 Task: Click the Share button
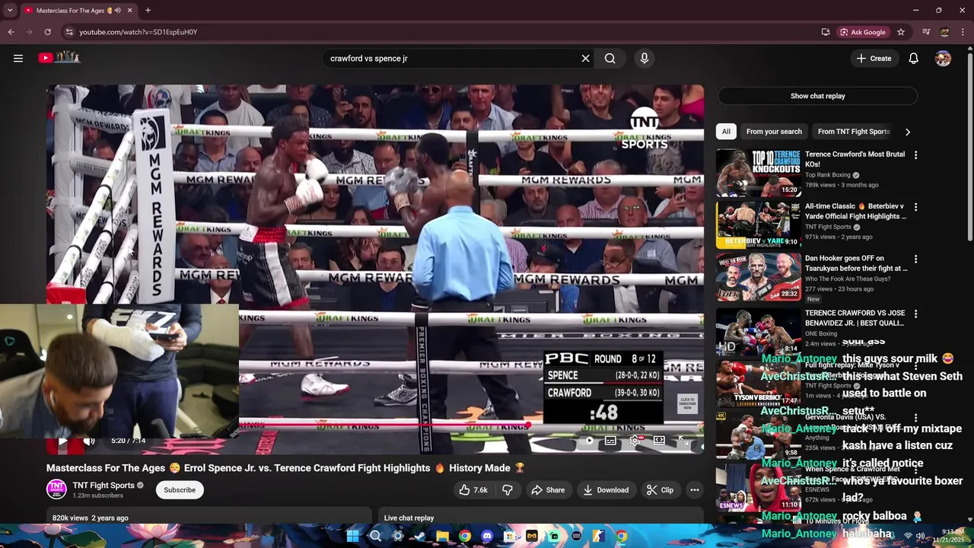point(548,490)
